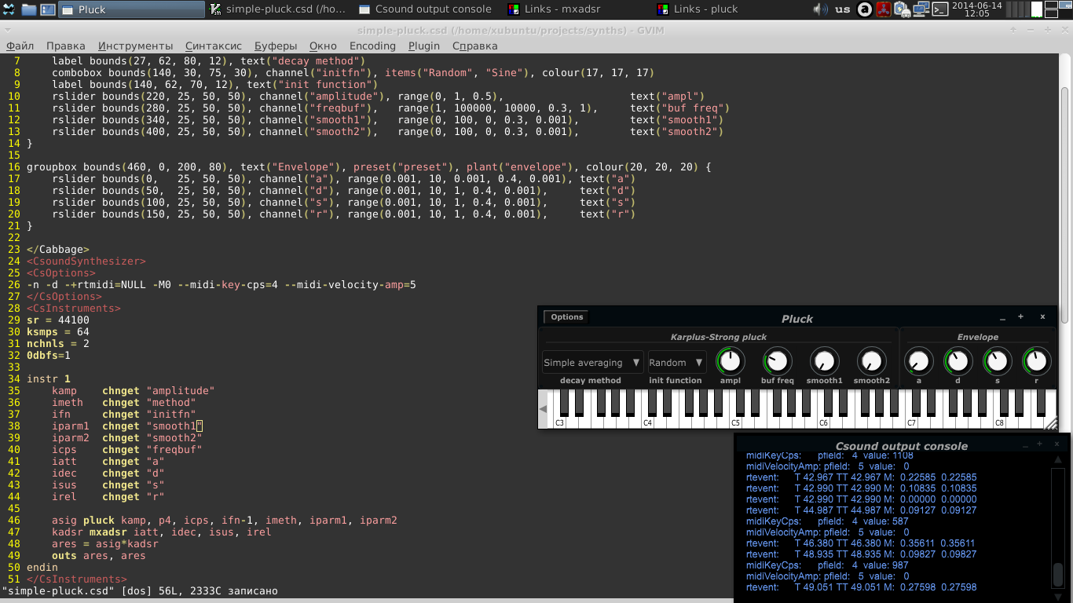Click the red tray icon

click(x=884, y=9)
